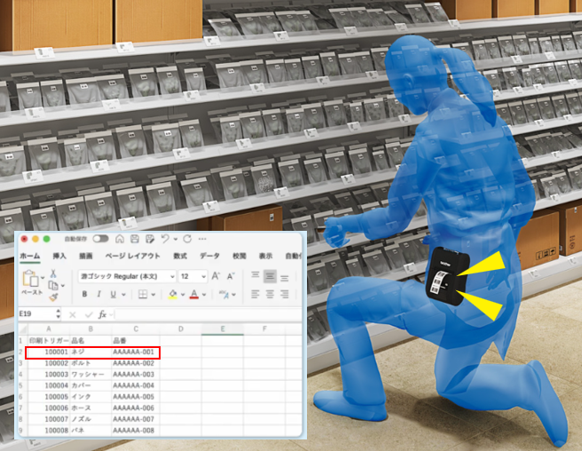This screenshot has width=582, height=451.
Task: Open the Copy options dropdown arrow
Action: 62,286
